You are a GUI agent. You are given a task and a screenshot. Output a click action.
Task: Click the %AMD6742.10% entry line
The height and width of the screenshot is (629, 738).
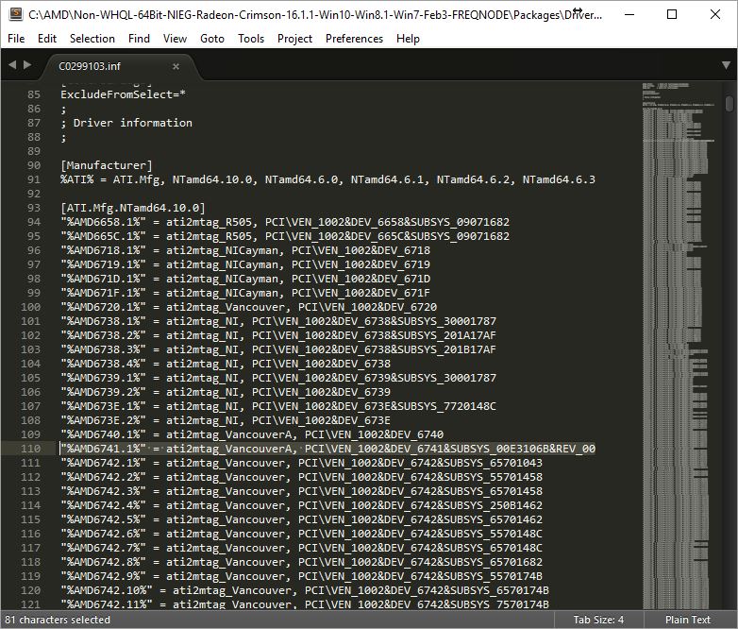(x=305, y=590)
